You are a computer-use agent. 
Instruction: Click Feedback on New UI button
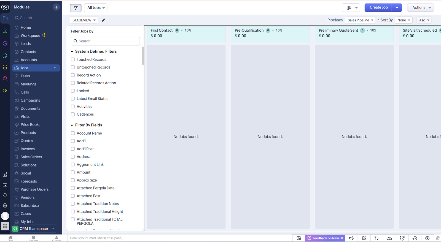point(325,238)
